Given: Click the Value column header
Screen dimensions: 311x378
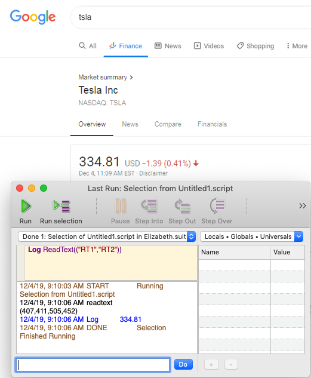Looking at the screenshot, I should click(x=288, y=252).
